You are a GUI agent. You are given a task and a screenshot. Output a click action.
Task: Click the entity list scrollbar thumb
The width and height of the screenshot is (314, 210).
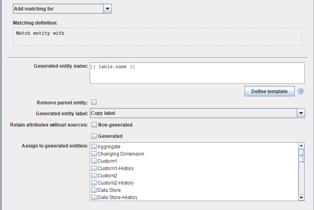point(301,155)
